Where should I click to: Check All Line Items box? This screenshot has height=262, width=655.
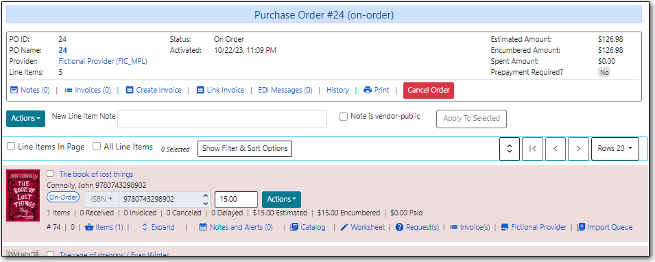click(x=97, y=147)
